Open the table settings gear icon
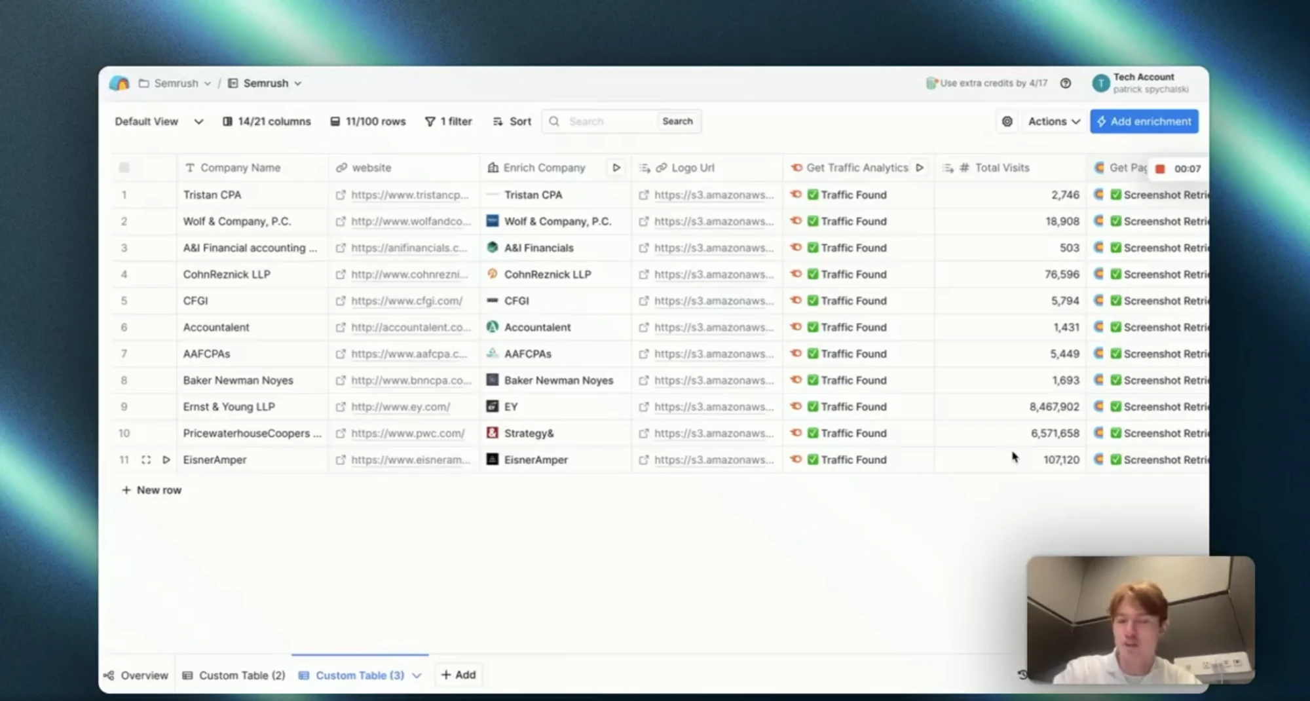The width and height of the screenshot is (1310, 701). click(x=1007, y=121)
